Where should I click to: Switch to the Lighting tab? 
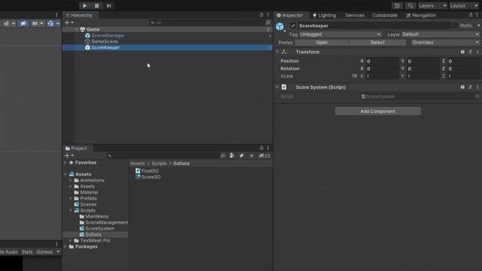(x=325, y=15)
